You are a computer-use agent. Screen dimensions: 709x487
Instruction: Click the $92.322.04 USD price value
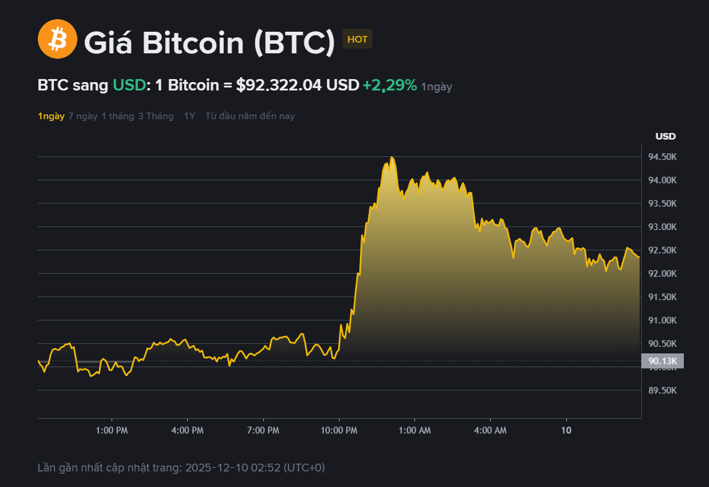[x=298, y=86]
